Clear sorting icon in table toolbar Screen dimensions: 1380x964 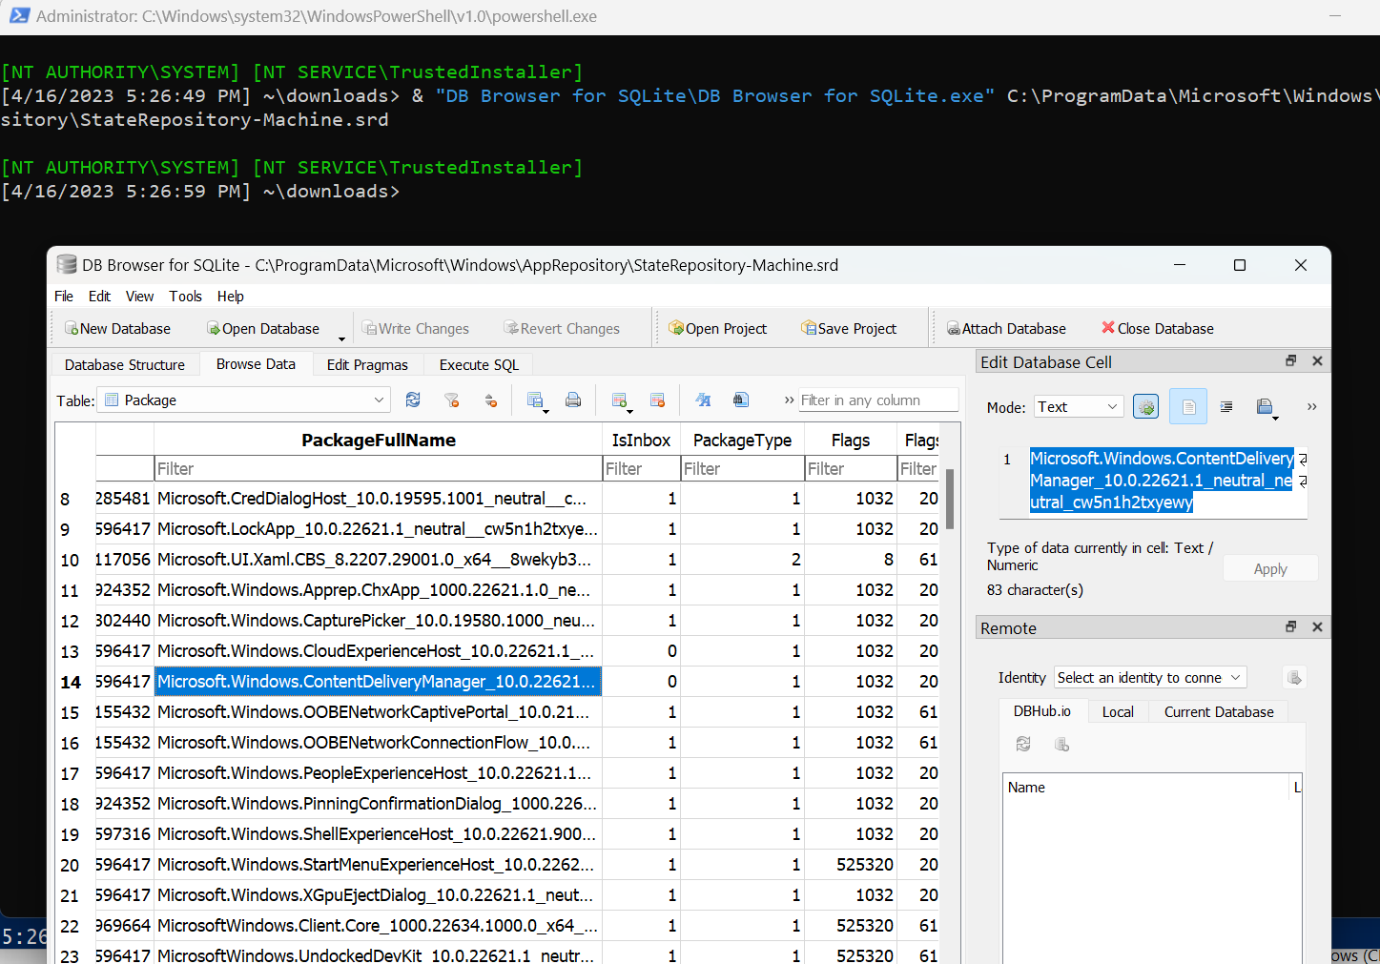tap(490, 400)
